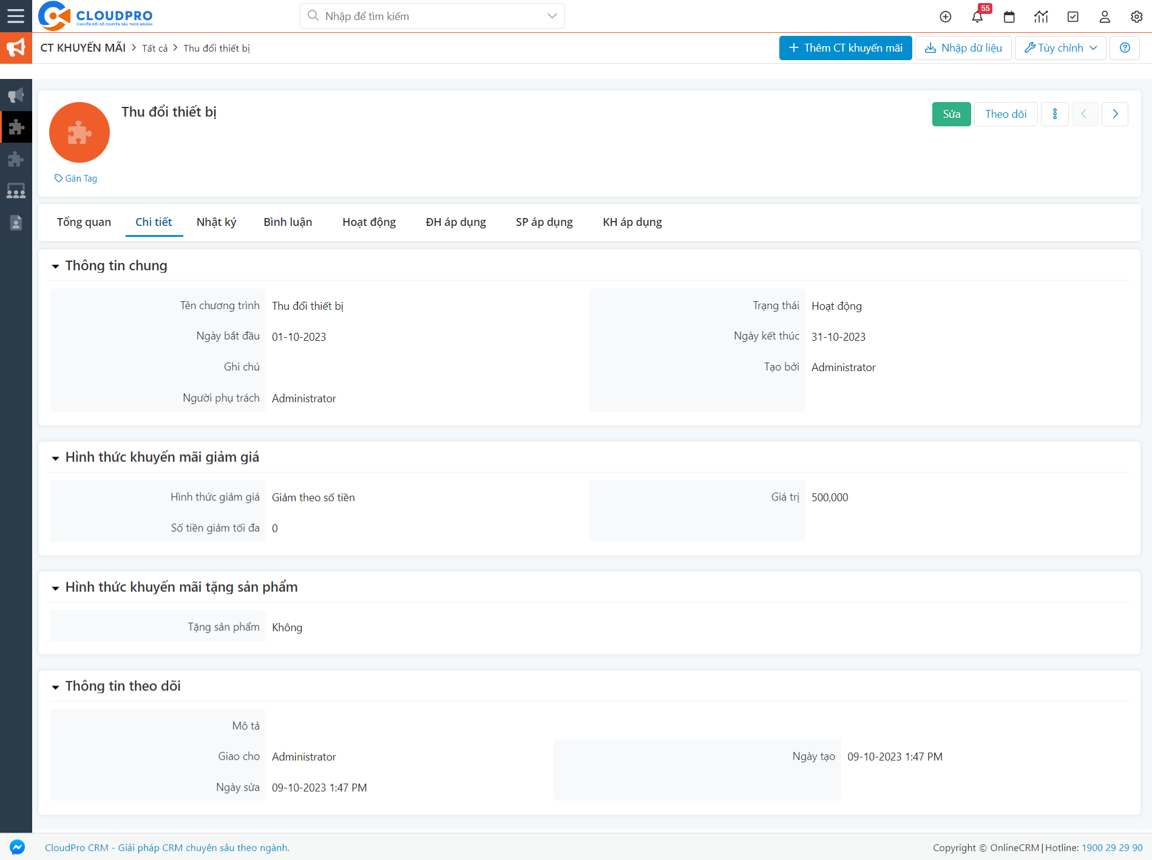Screen dimensions: 1152x860
Task: Open the notifications bell
Action: pyautogui.click(x=977, y=16)
